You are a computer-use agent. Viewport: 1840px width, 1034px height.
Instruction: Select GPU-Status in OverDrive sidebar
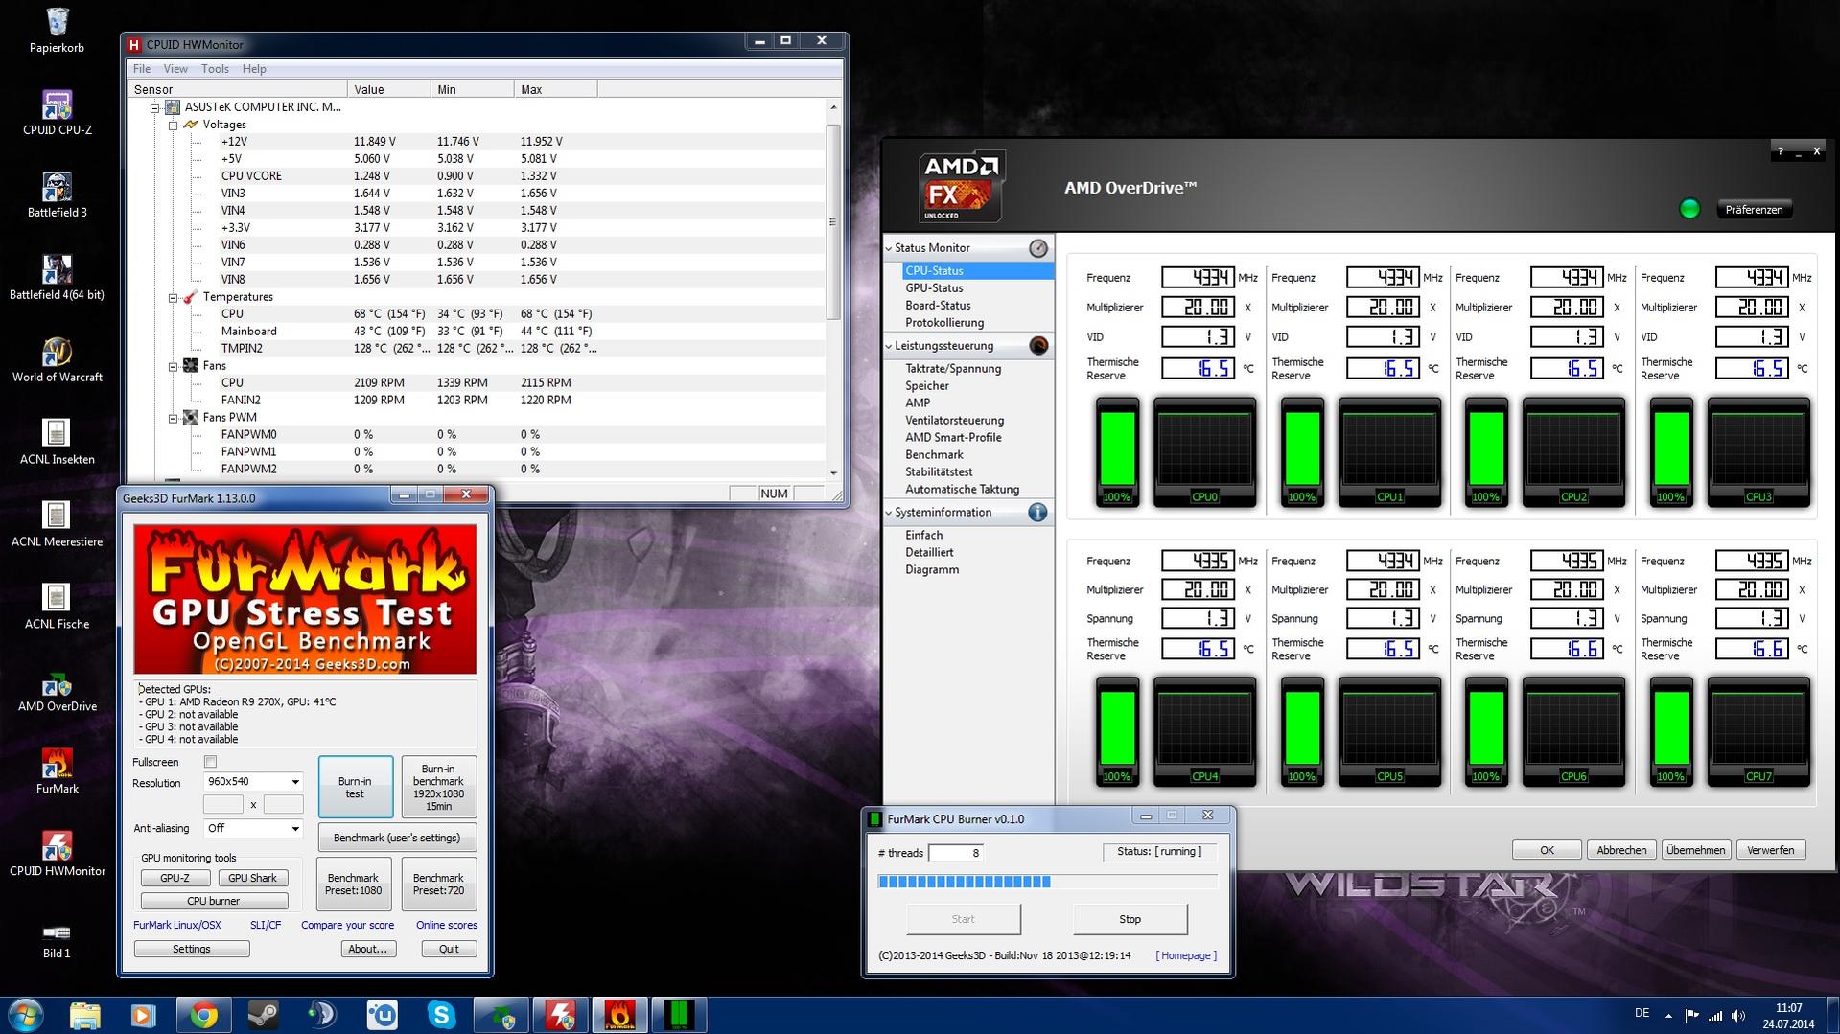point(934,288)
